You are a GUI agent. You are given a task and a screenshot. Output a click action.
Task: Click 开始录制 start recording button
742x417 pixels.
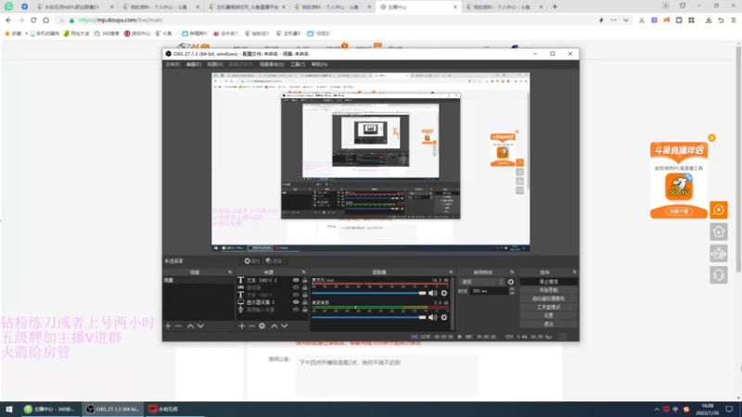(x=548, y=290)
